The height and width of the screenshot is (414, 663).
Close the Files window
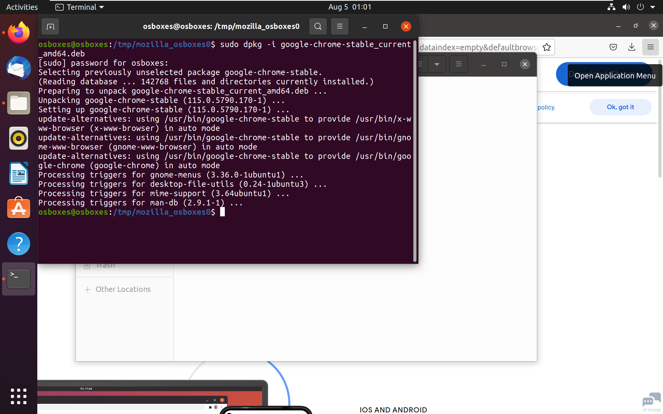[525, 64]
